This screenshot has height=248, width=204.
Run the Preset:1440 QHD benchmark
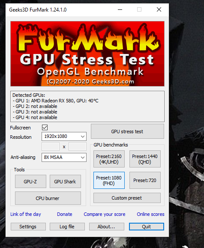pos(145,159)
